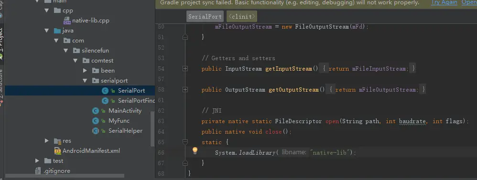Click class icon beside SerialPortFinder

pyautogui.click(x=105, y=101)
